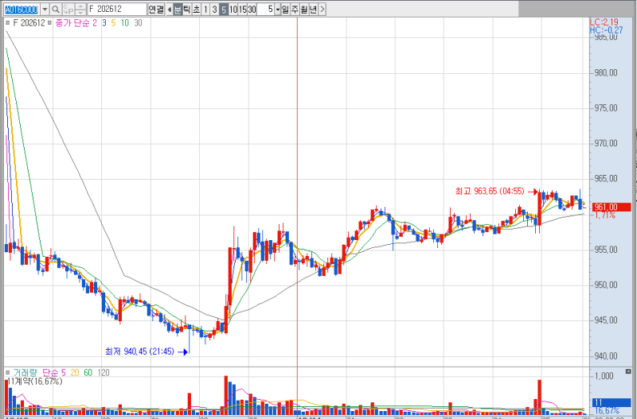The image size is (637, 419).
Task: Click the 단순 5 volume average label
Action: point(53,372)
